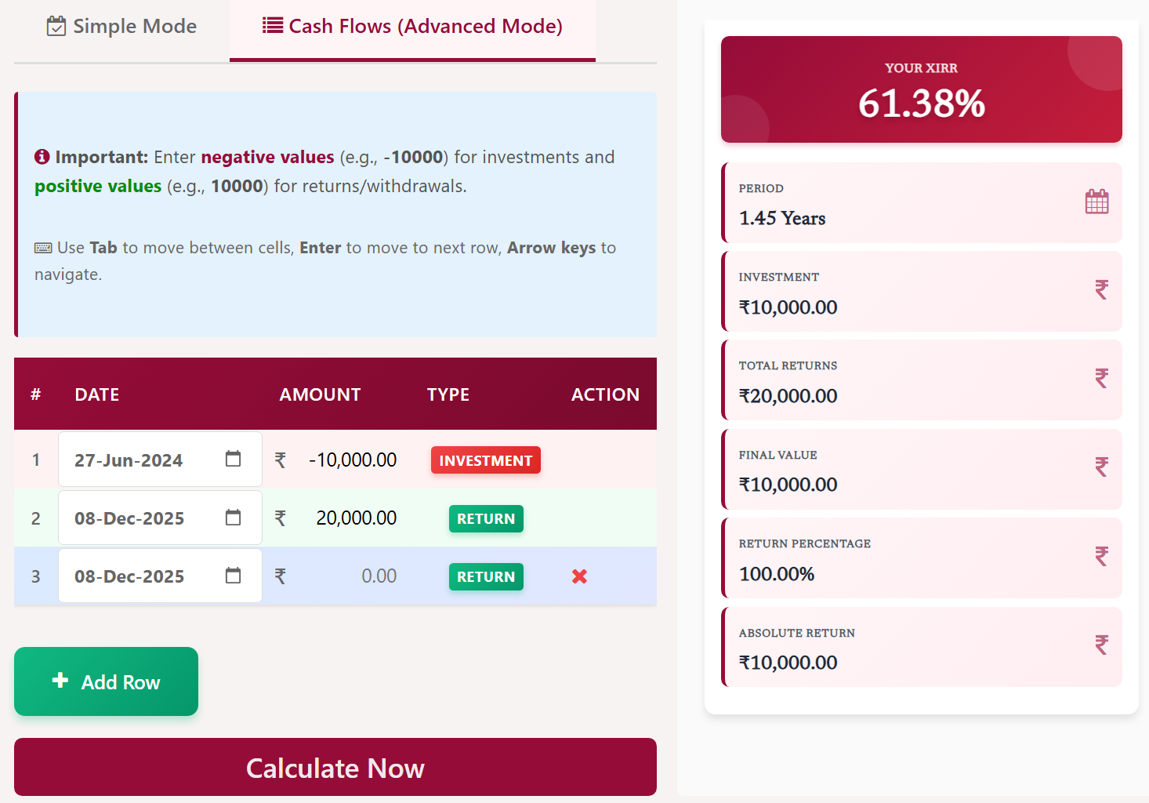Delete row 3 with red X
Image resolution: width=1149 pixels, height=803 pixels.
tap(579, 576)
